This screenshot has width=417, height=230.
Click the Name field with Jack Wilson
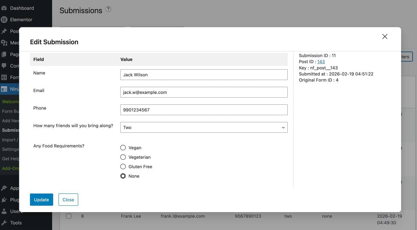pyautogui.click(x=204, y=75)
